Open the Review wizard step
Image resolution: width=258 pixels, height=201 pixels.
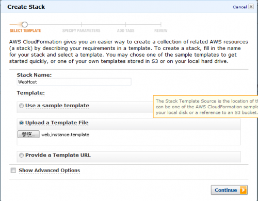pyautogui.click(x=160, y=30)
